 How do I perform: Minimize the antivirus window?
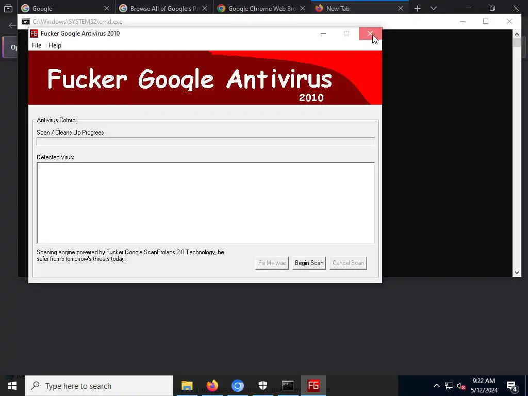[323, 34]
